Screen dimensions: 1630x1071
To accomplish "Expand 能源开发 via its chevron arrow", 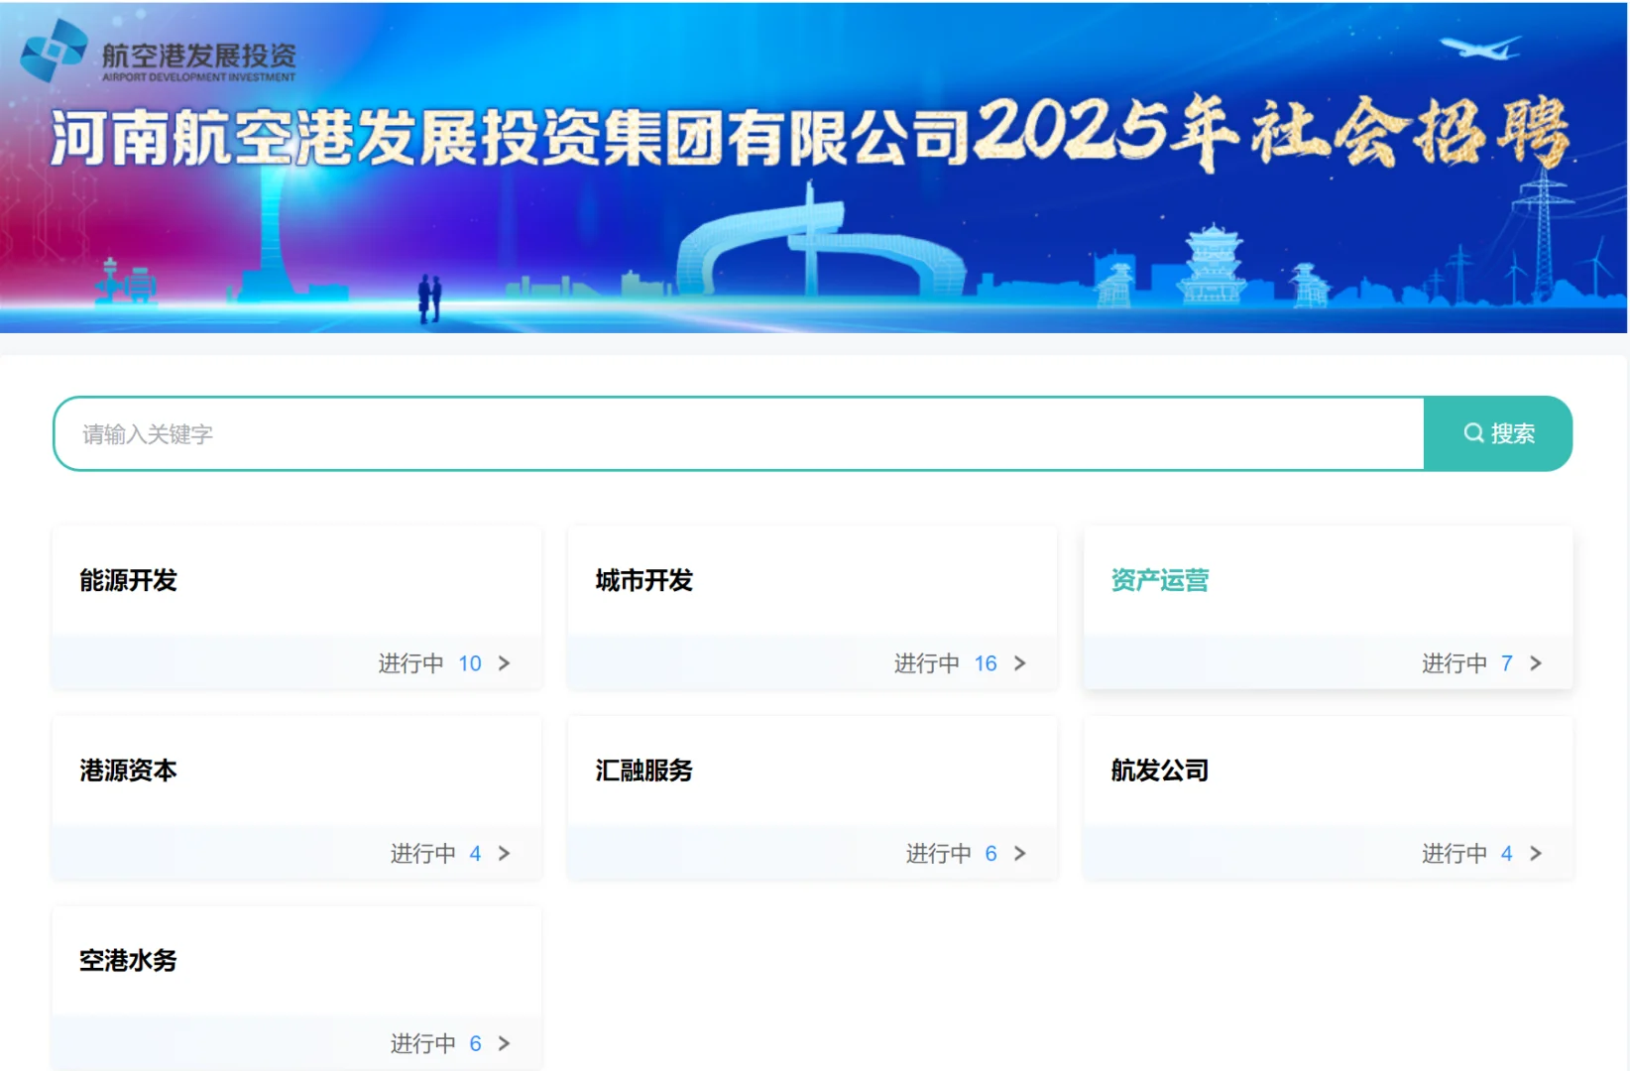I will [x=505, y=663].
